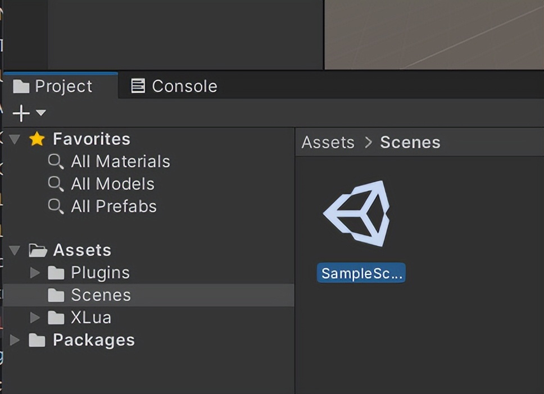Select the Scenes folder in tree
This screenshot has height=394, width=544.
[x=149, y=295]
